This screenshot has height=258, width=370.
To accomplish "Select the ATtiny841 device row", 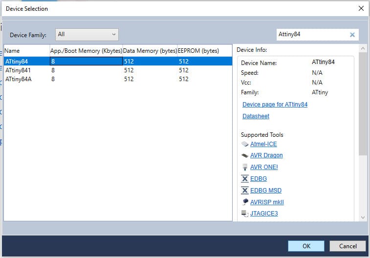I will tap(118, 70).
